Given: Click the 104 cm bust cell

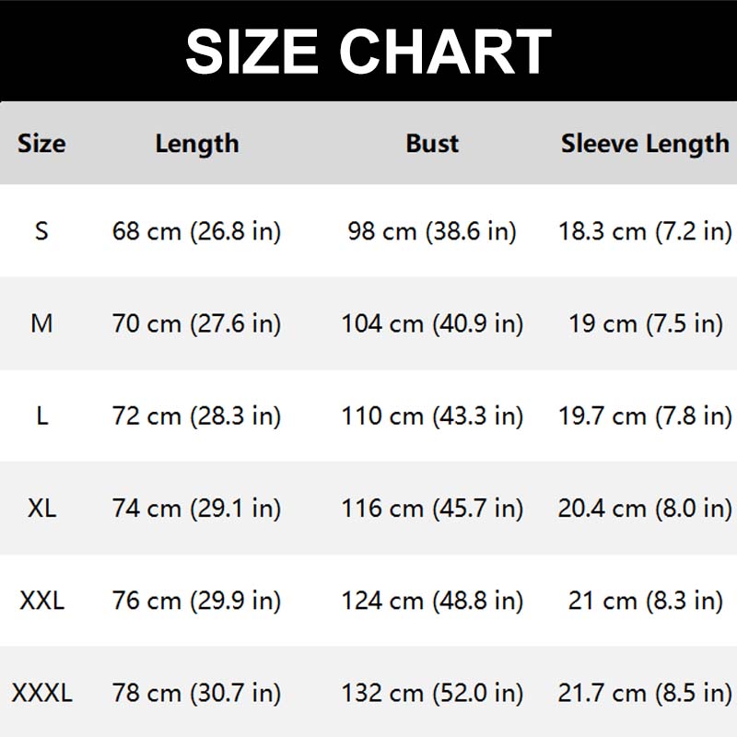Looking at the screenshot, I should tap(432, 323).
